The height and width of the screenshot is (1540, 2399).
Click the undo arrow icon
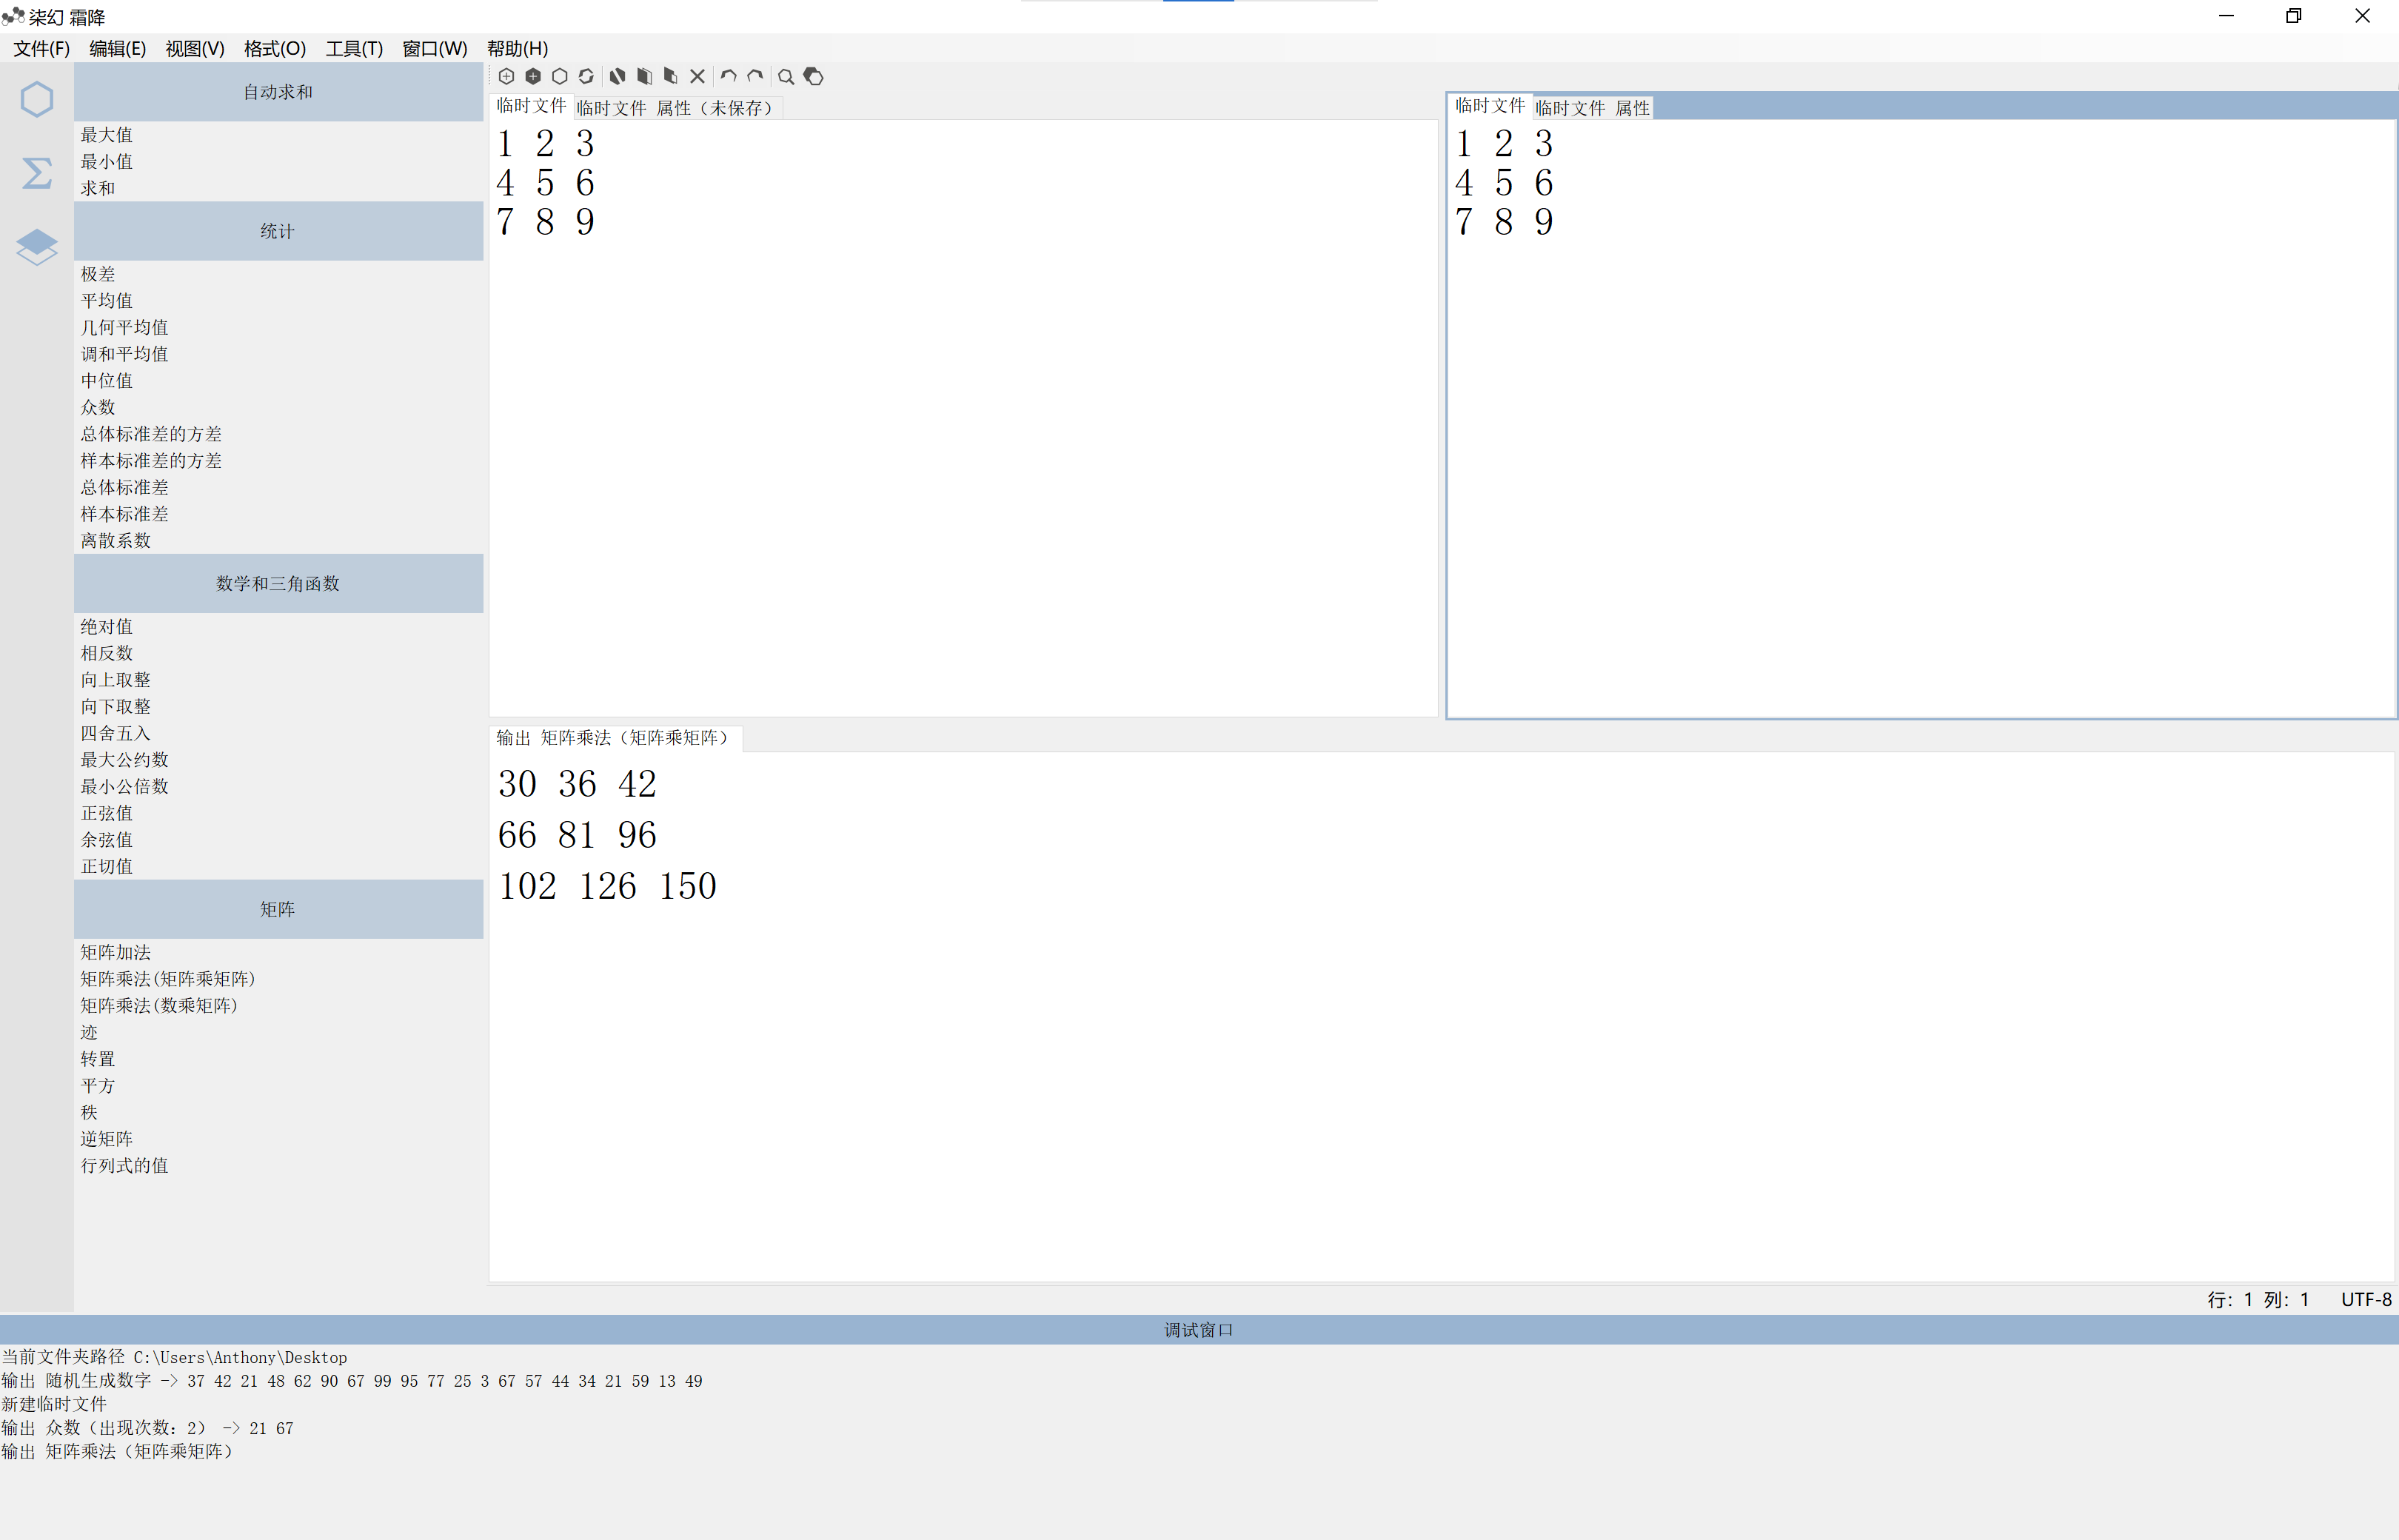(x=728, y=76)
